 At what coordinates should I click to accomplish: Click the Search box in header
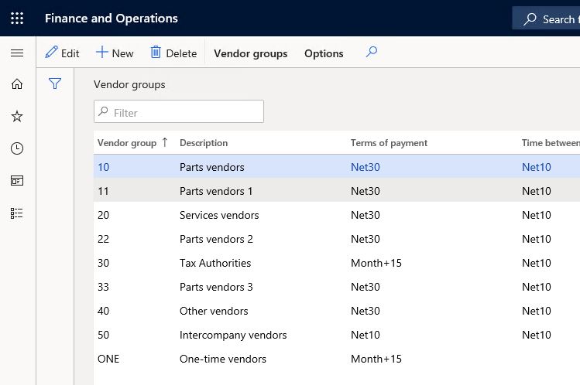point(547,19)
